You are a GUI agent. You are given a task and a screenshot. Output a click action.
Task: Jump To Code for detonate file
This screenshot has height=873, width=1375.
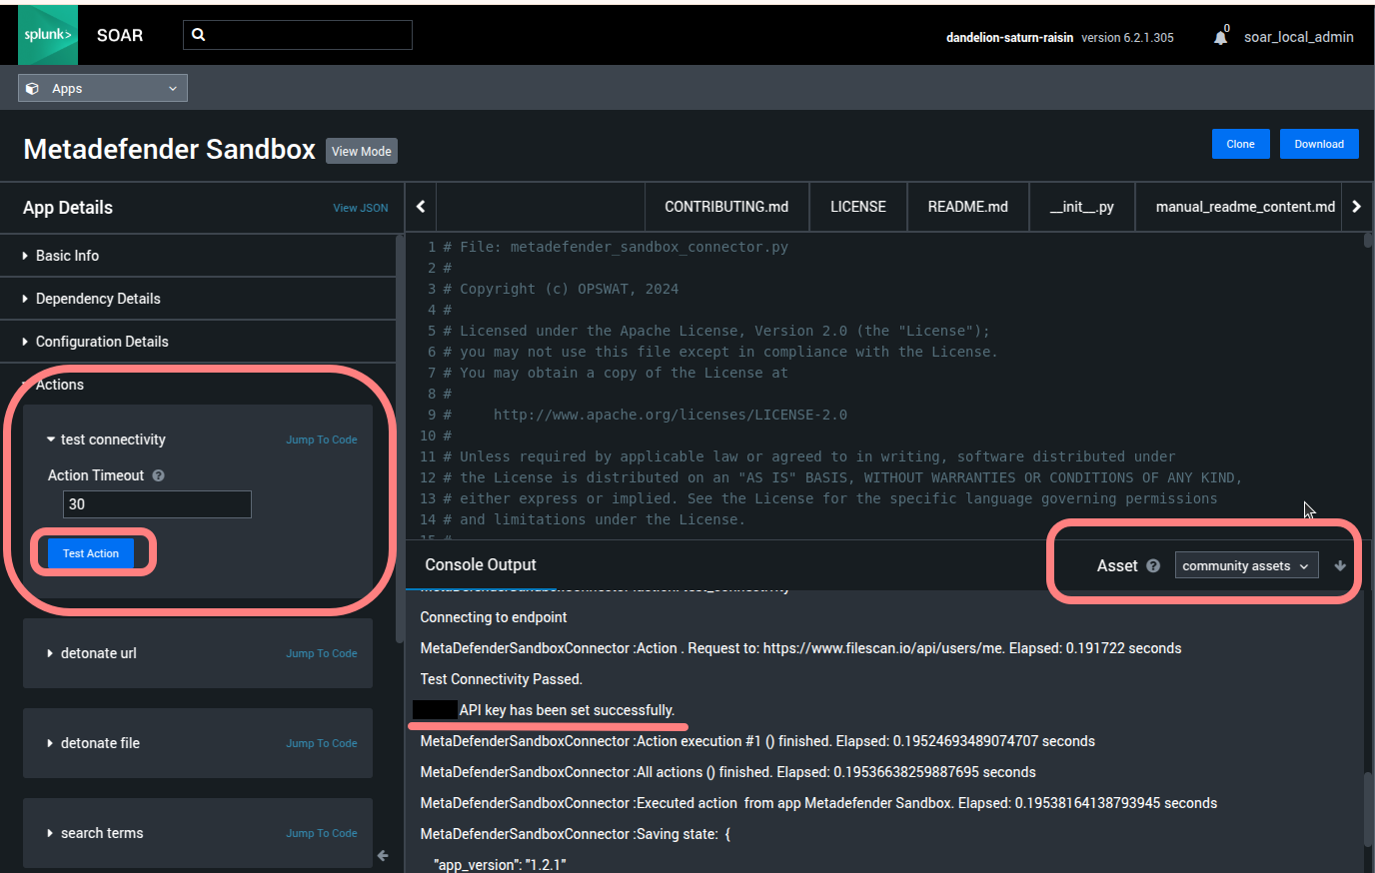click(x=322, y=743)
